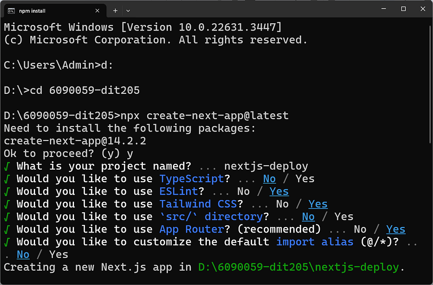433x285 pixels.
Task: Click the 'ESLint' highlighted word
Action: (x=179, y=192)
